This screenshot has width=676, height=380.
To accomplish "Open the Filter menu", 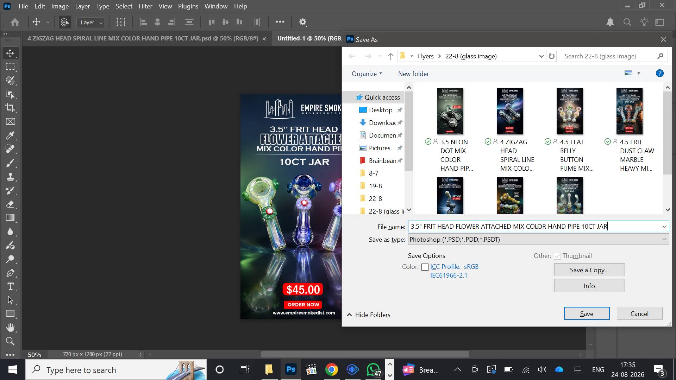I will coord(145,6).
